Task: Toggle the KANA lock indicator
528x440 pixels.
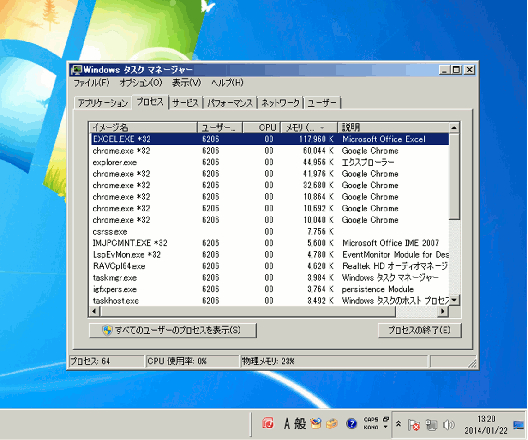Action: 371,428
